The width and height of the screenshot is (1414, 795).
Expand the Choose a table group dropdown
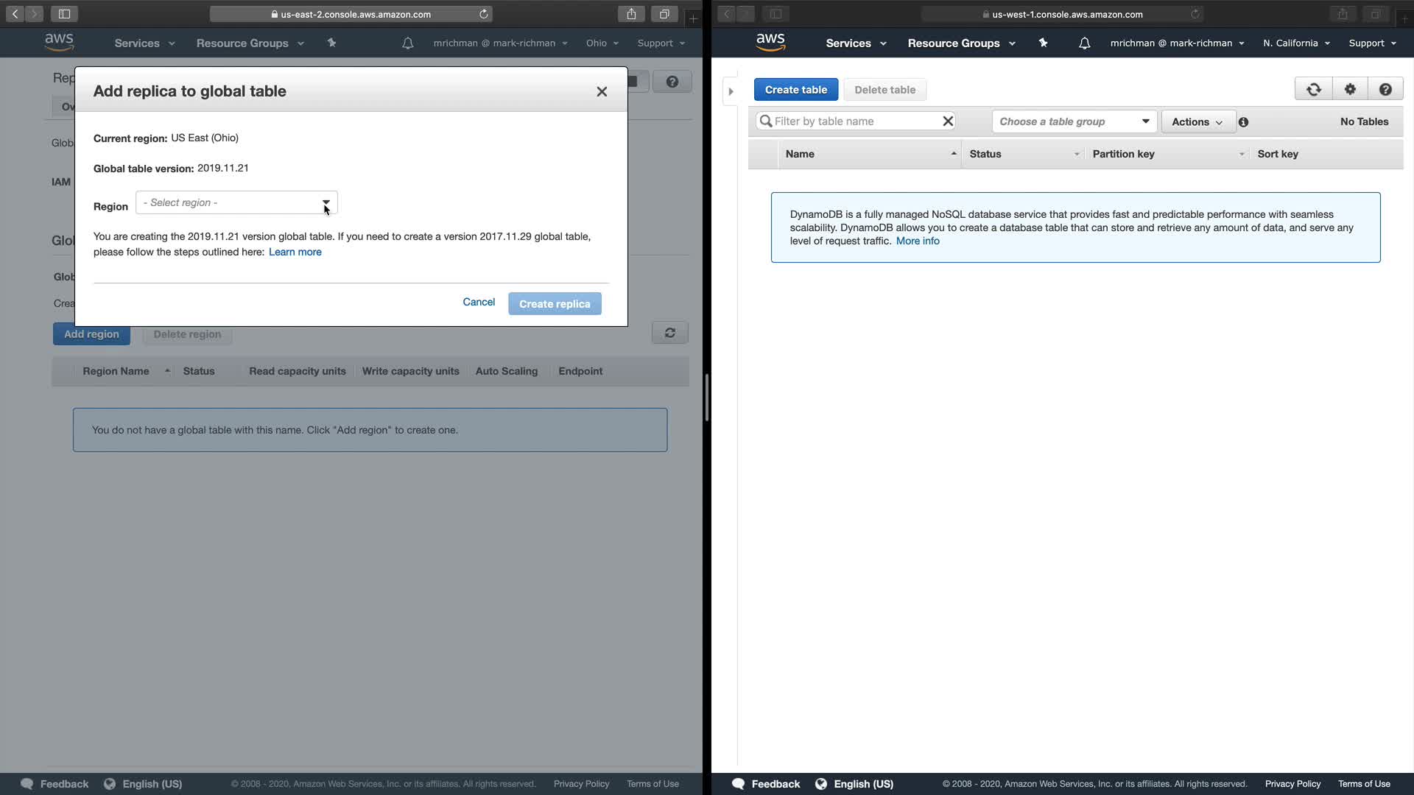point(1074,121)
